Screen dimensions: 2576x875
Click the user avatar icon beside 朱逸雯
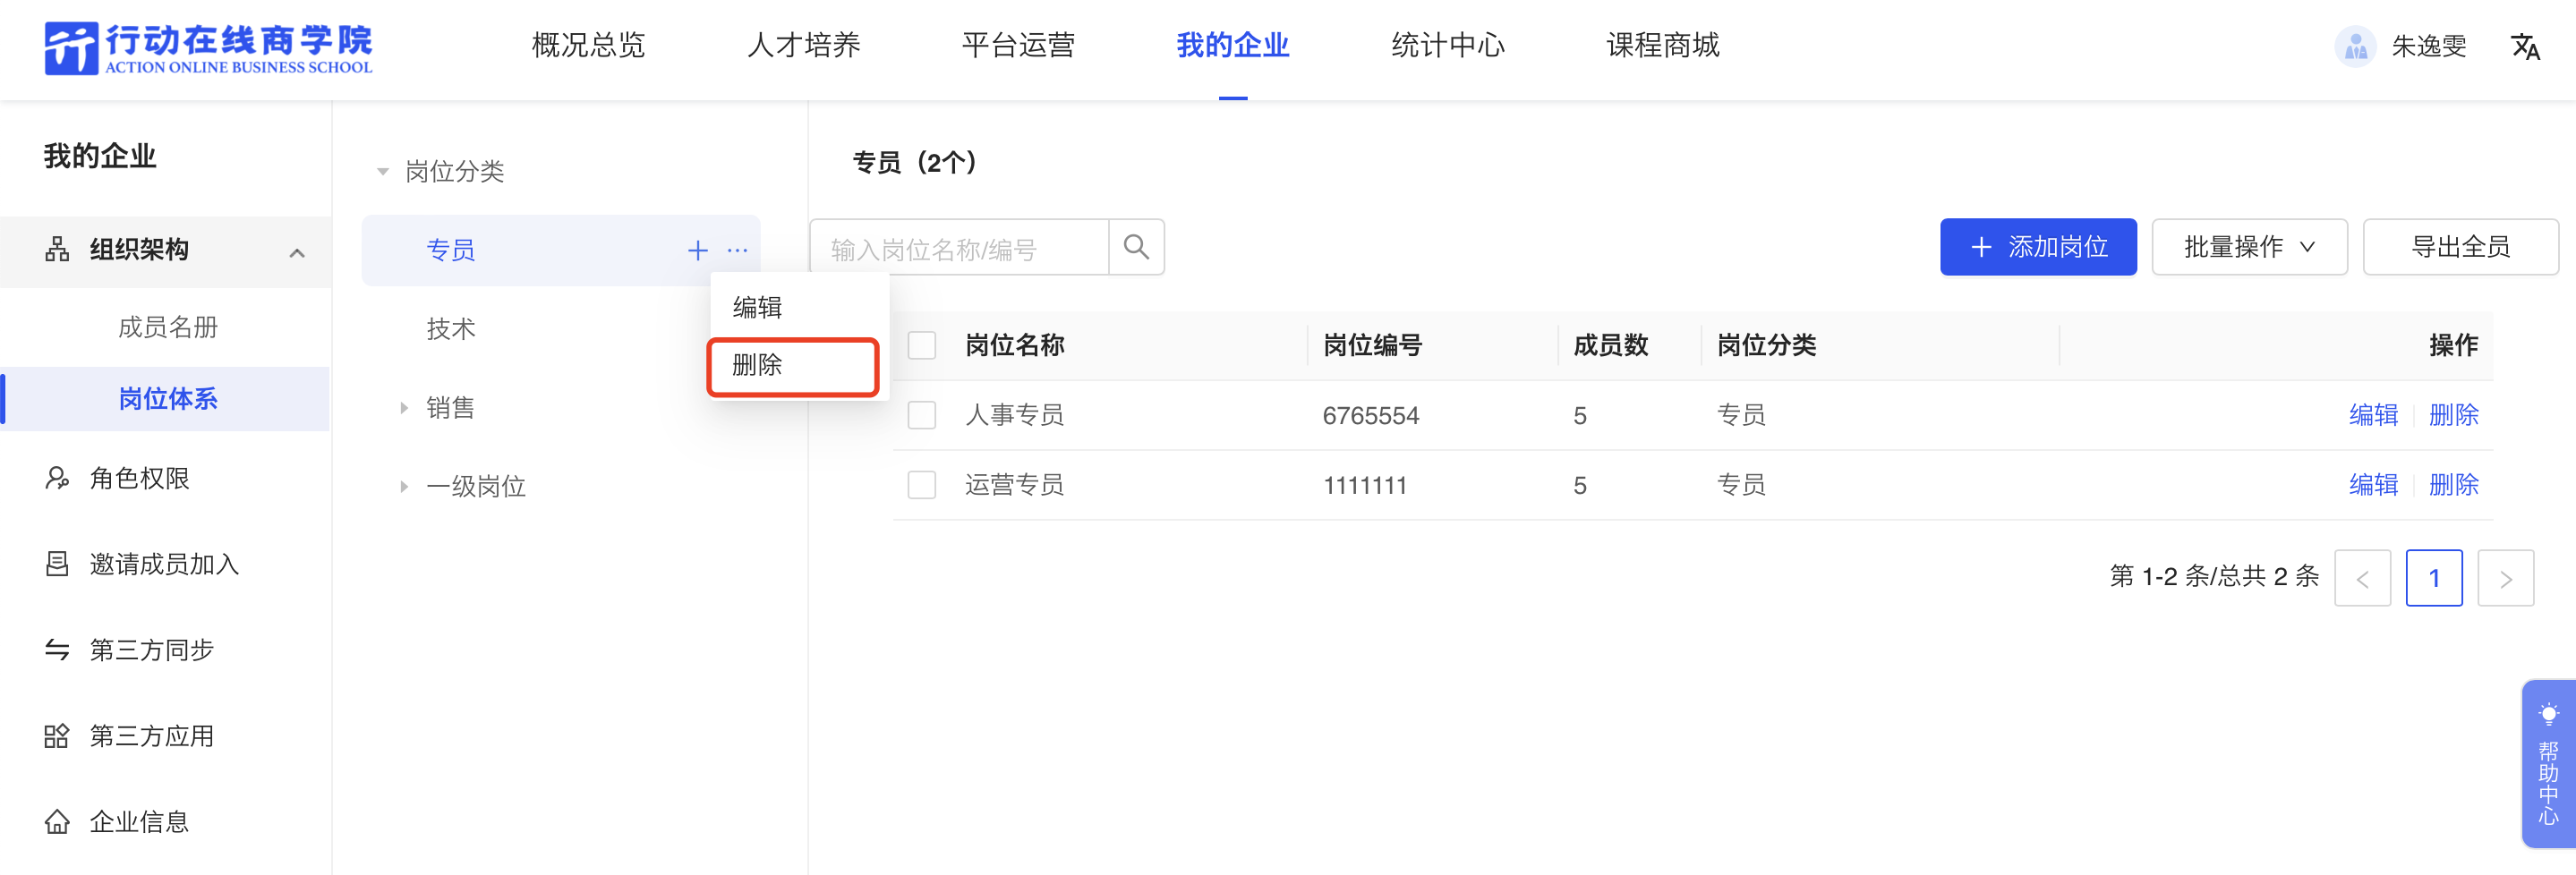click(2355, 46)
